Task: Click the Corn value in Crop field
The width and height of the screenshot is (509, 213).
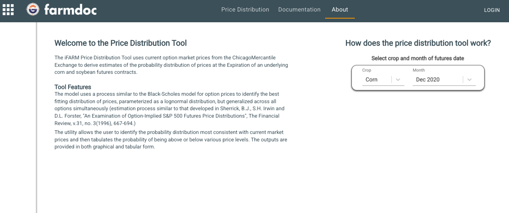Action: pos(371,79)
